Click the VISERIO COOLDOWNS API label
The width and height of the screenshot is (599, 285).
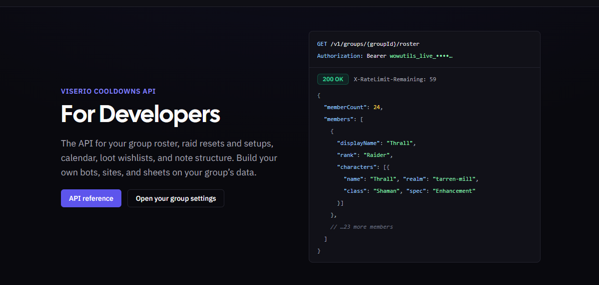pyautogui.click(x=108, y=92)
